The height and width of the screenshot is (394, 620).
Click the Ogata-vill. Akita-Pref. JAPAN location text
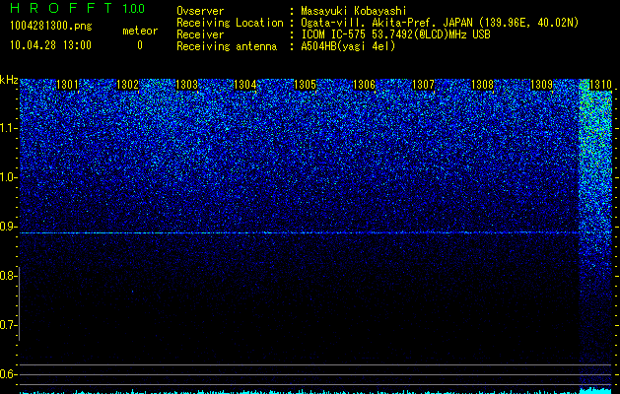pos(440,23)
